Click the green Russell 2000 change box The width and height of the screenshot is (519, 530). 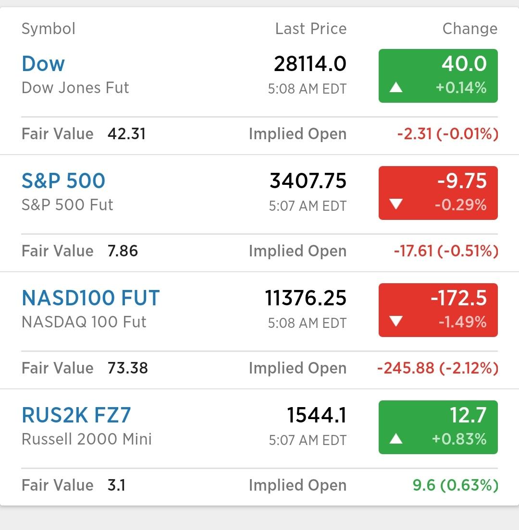(x=438, y=427)
